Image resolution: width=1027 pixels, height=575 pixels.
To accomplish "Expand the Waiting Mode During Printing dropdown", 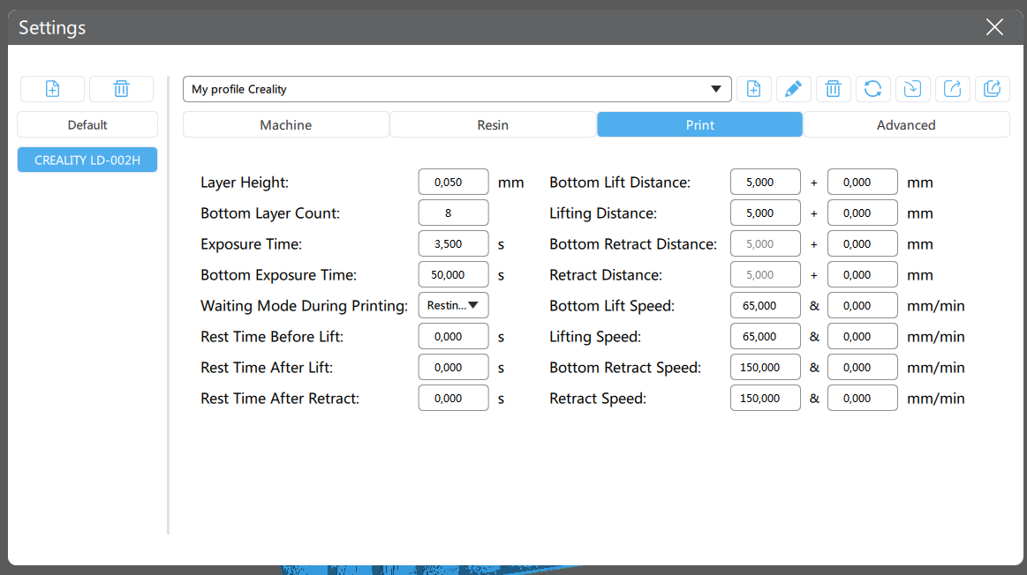I will (453, 305).
